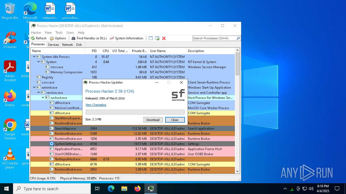Select the ApplicationFrameHost process row
Image resolution: width=346 pixels, height=194 pixels.
pyautogui.click(x=132, y=149)
